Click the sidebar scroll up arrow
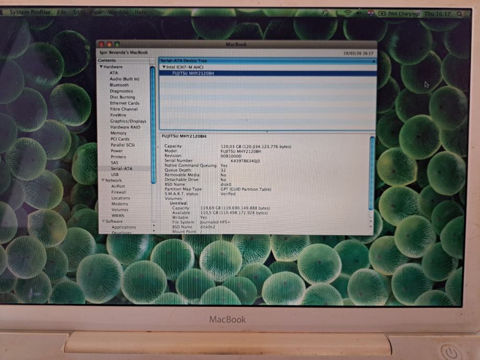The width and height of the screenshot is (480, 360). click(154, 225)
